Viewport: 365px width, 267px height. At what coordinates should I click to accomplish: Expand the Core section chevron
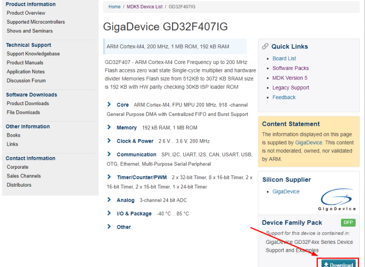tap(109, 104)
